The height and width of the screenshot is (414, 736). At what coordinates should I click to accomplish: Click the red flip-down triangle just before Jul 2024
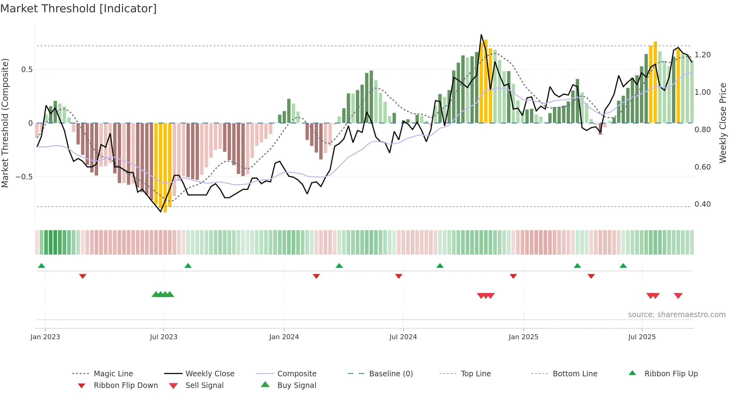[x=399, y=276]
